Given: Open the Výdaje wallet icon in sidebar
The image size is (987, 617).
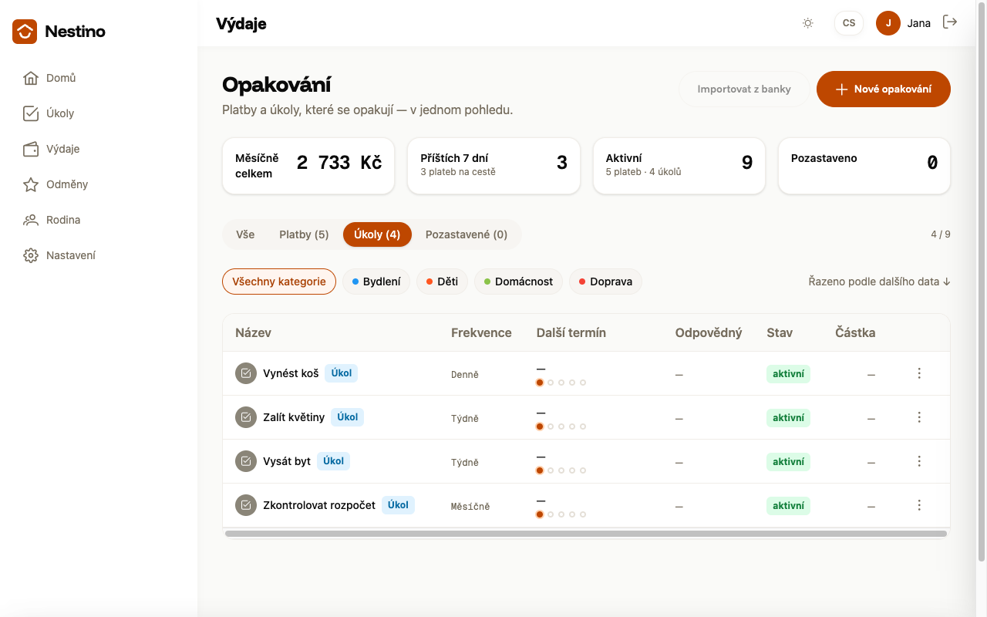Looking at the screenshot, I should (31, 149).
